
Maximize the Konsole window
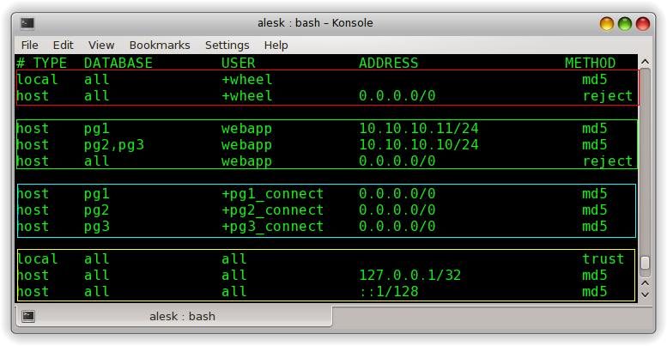625,23
